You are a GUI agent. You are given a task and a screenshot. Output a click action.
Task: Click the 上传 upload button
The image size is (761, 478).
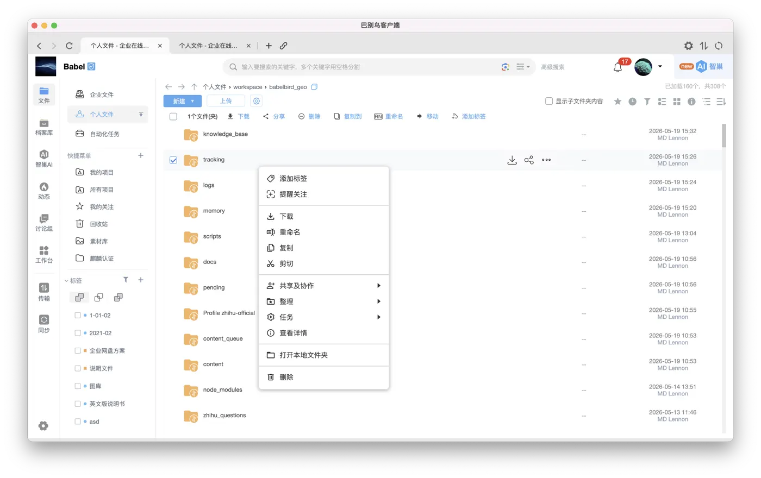pyautogui.click(x=226, y=101)
